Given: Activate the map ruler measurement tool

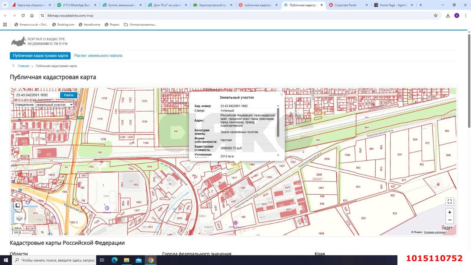Looking at the screenshot, I should click(x=17, y=206).
